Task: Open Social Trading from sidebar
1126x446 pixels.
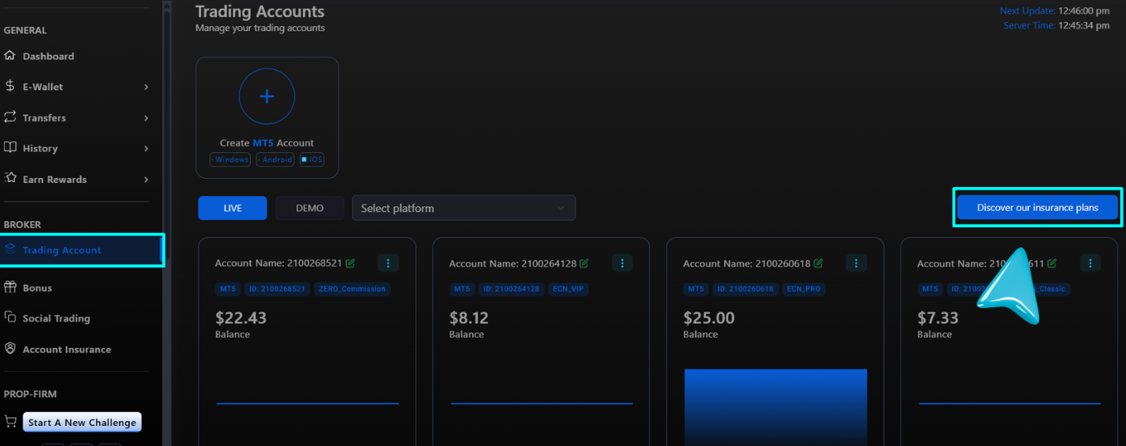Action: tap(56, 318)
